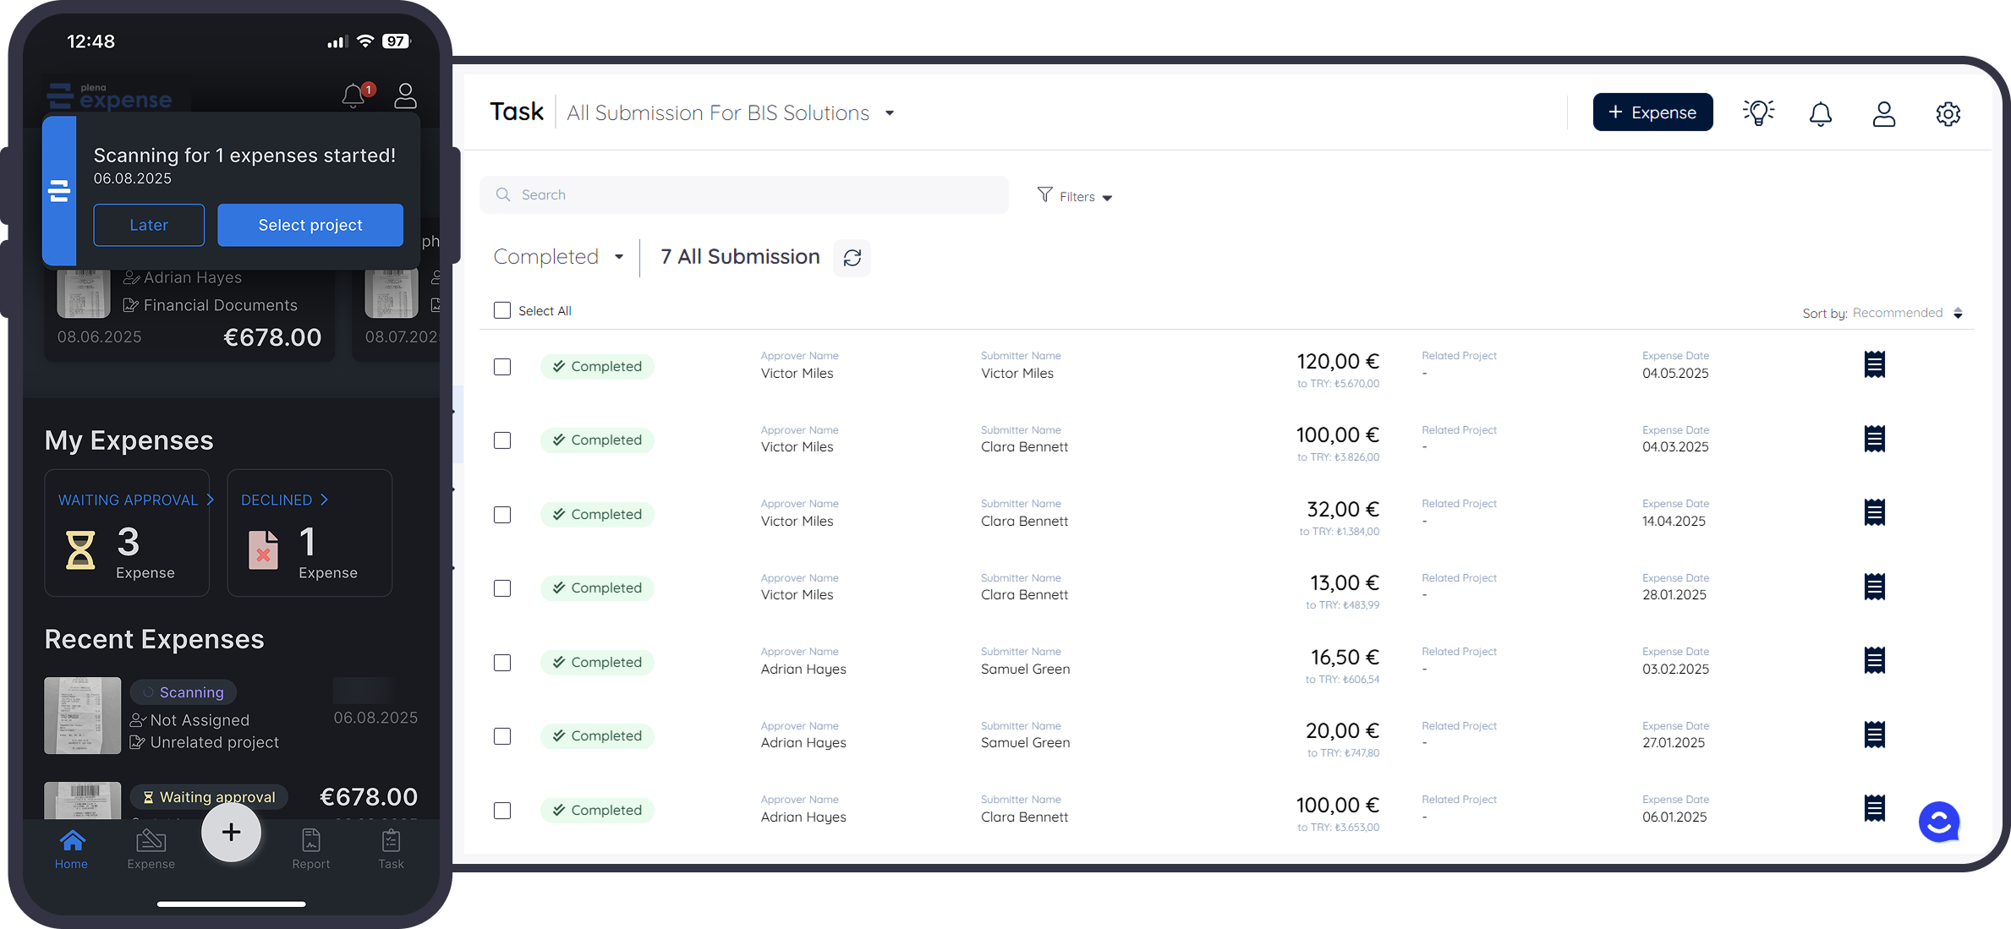
Task: Click refresh icon beside 7 All Submission
Action: click(852, 257)
